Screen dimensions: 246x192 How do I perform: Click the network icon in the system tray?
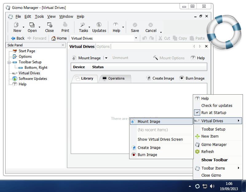[x=205, y=186]
